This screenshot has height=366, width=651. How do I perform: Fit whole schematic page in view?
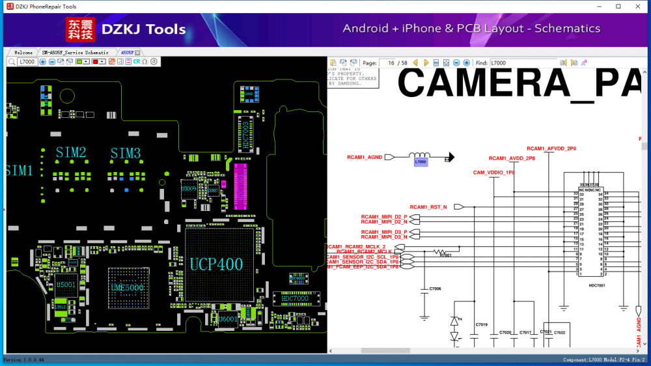tap(447, 63)
